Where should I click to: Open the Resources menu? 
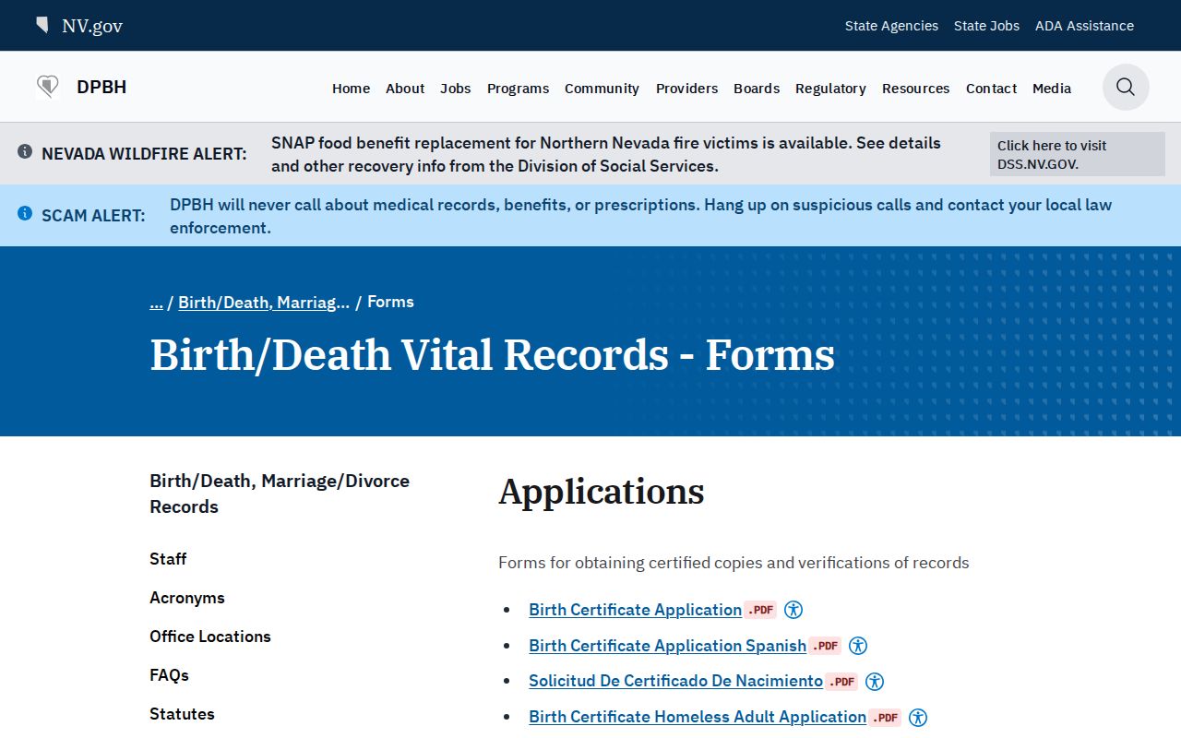coord(915,89)
